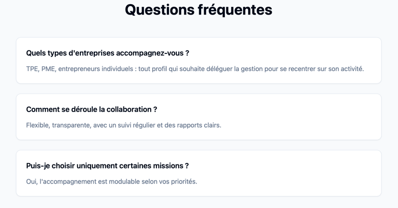Click the answer starting with "TPE, PME, entrepreneurs"
398x208 pixels.
click(195, 68)
